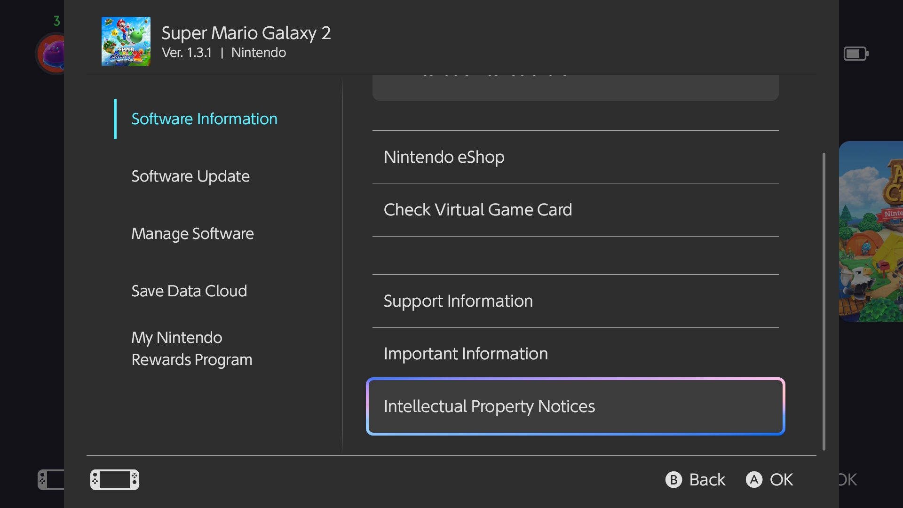The height and width of the screenshot is (508, 903).
Task: Click the vertical scrollbar on the right
Action: tap(824, 301)
